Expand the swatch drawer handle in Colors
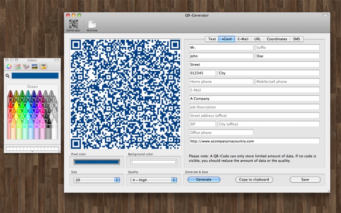The width and height of the screenshot is (341, 213). click(32, 152)
